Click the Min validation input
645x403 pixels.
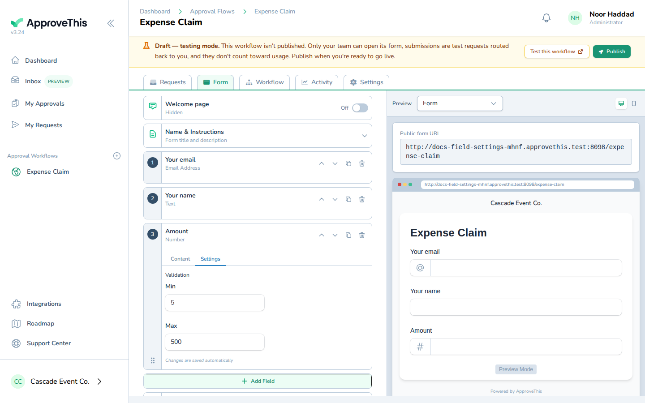tap(215, 303)
